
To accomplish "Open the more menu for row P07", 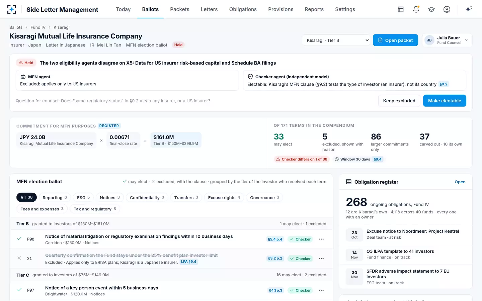I will tap(321, 290).
